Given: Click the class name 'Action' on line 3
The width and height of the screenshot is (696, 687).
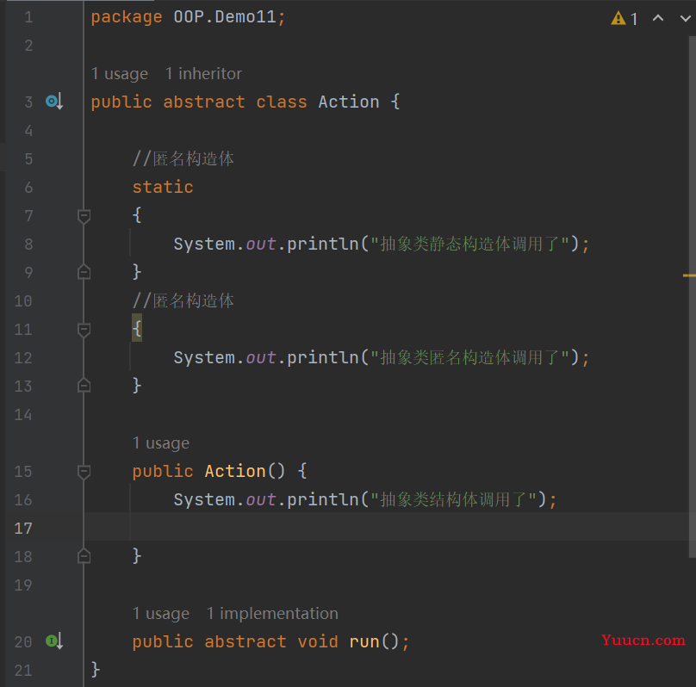Looking at the screenshot, I should [x=349, y=102].
